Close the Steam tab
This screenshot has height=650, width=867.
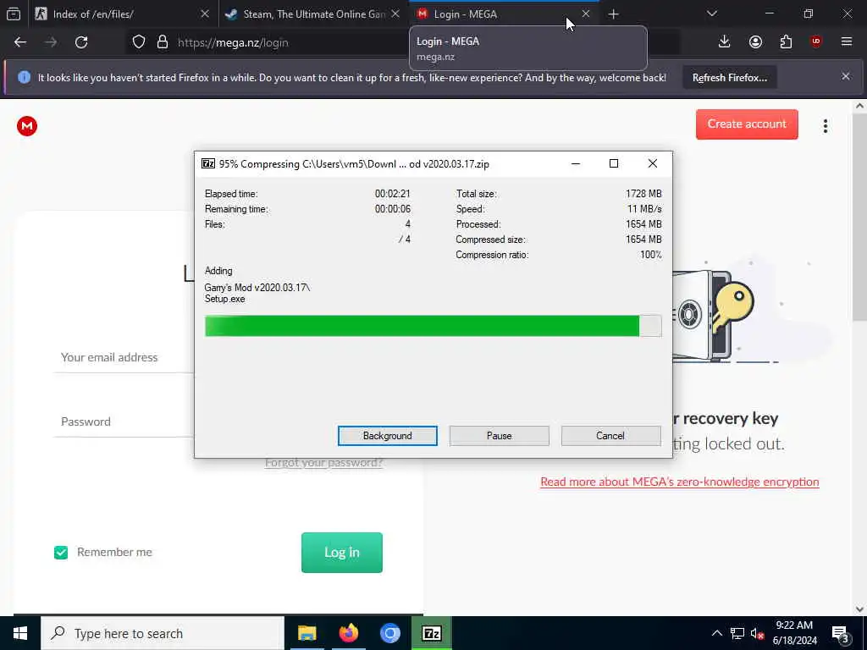pos(395,14)
